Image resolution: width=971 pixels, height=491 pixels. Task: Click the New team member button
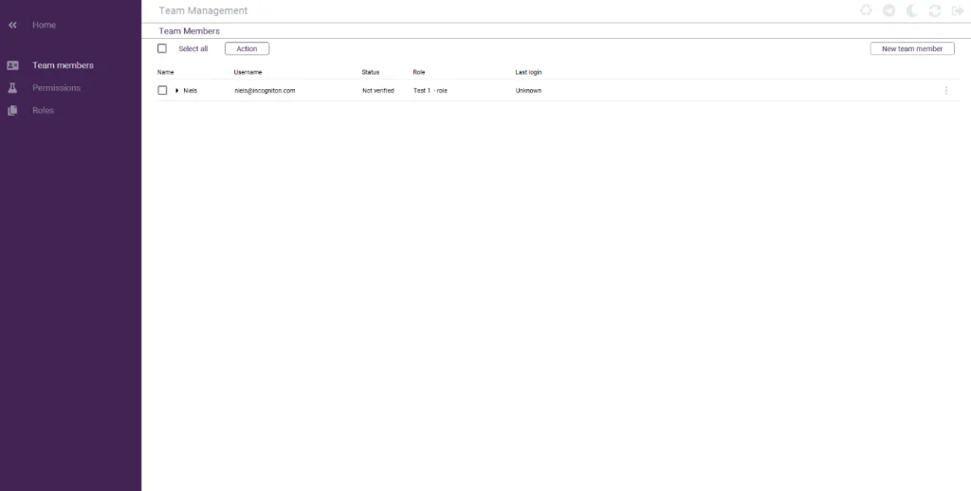pyautogui.click(x=911, y=48)
